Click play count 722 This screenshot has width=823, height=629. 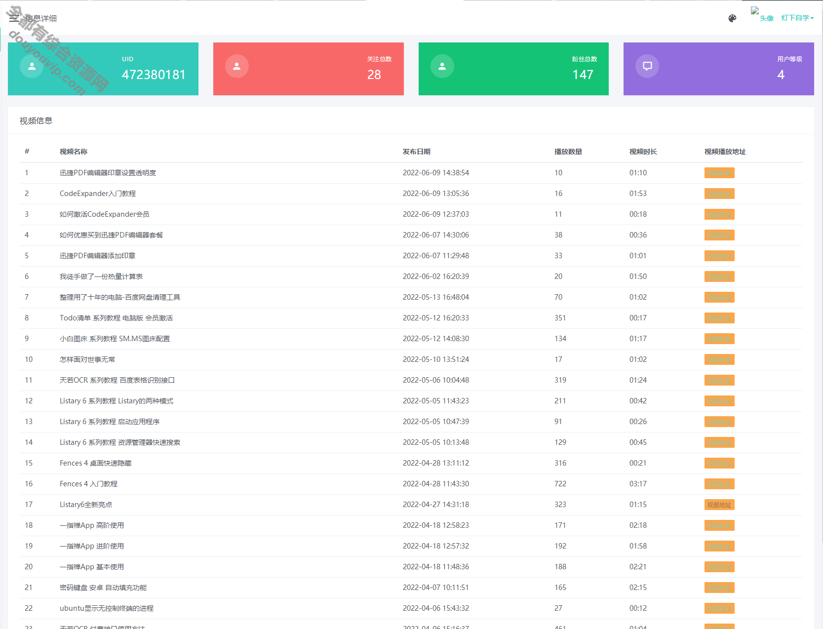[560, 484]
